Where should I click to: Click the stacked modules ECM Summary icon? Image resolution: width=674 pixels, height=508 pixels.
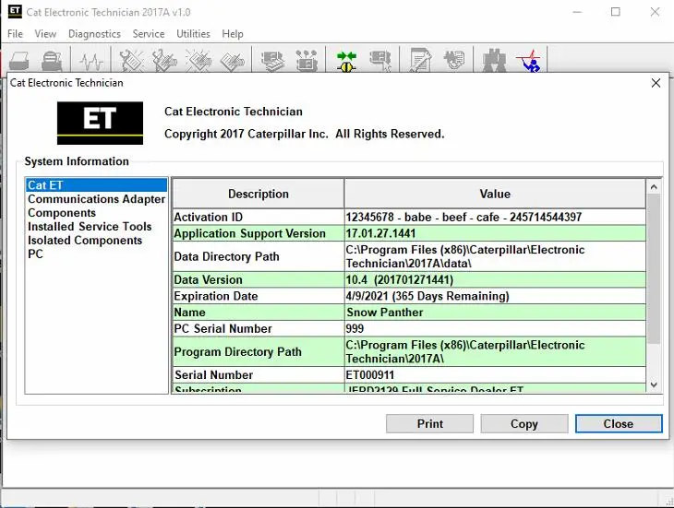272,61
